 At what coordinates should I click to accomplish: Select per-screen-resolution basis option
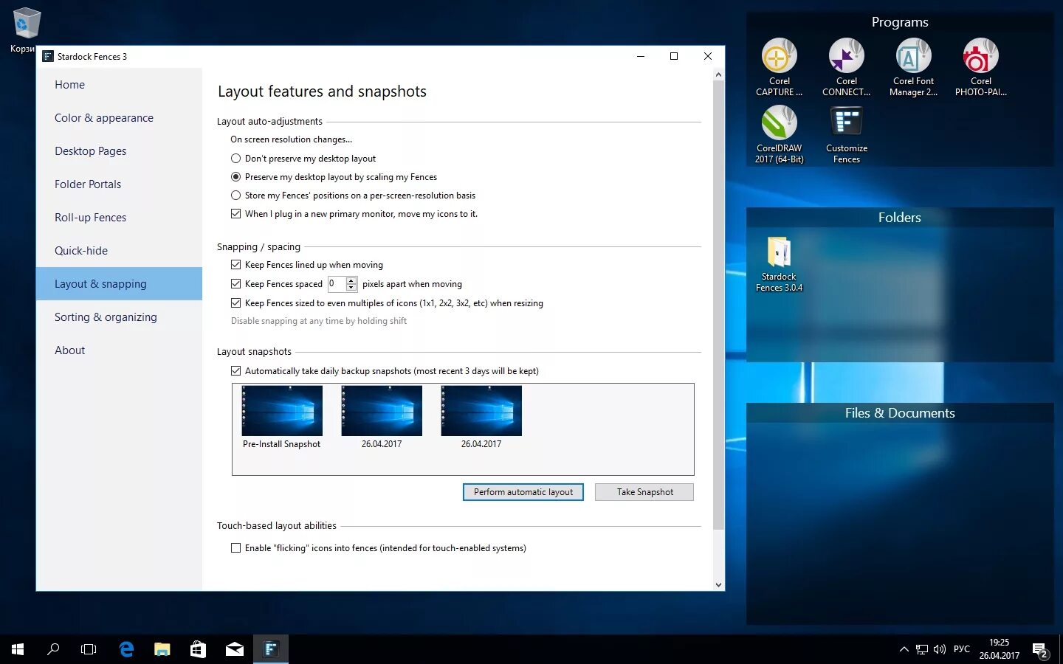[x=353, y=196]
